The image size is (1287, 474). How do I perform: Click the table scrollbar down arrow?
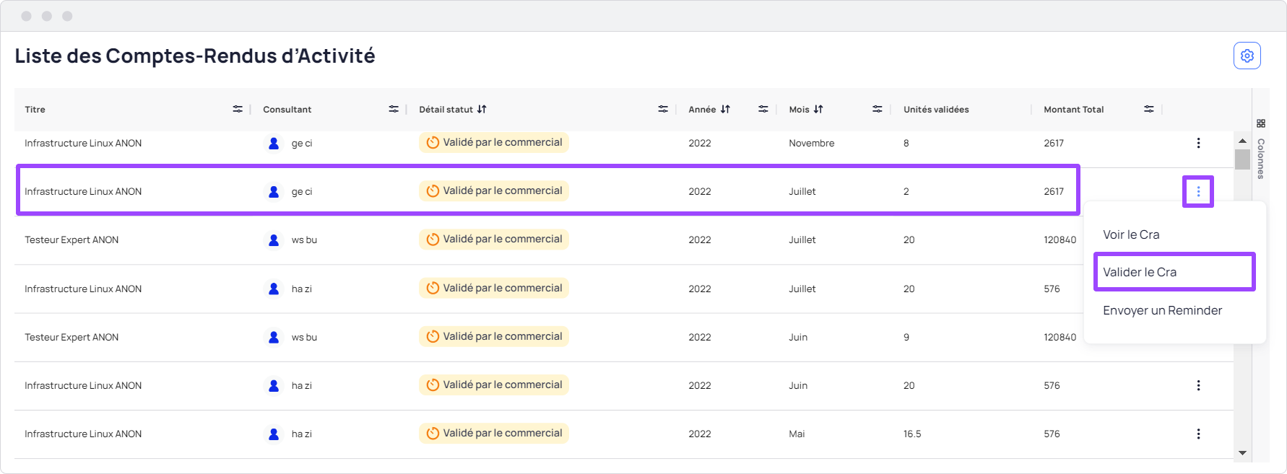tap(1242, 453)
